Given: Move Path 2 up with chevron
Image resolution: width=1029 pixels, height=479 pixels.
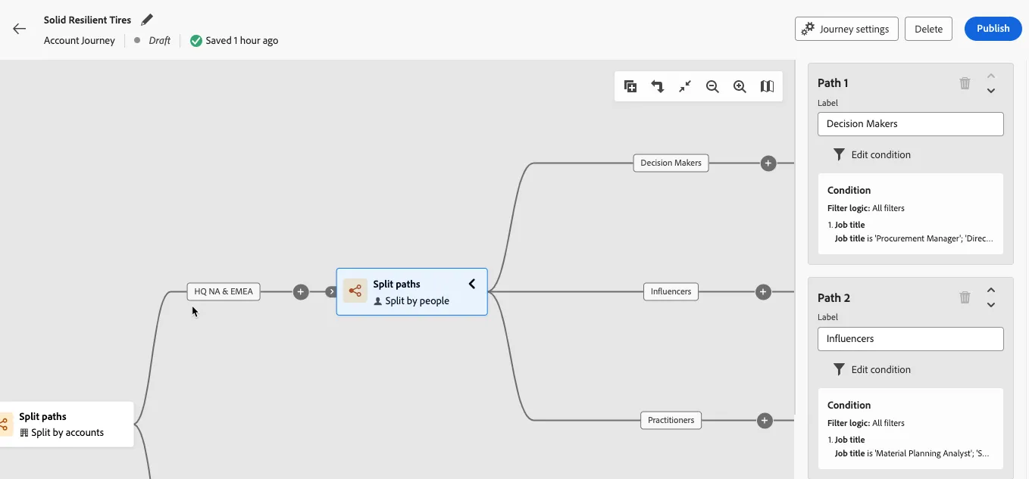Looking at the screenshot, I should 990,291.
